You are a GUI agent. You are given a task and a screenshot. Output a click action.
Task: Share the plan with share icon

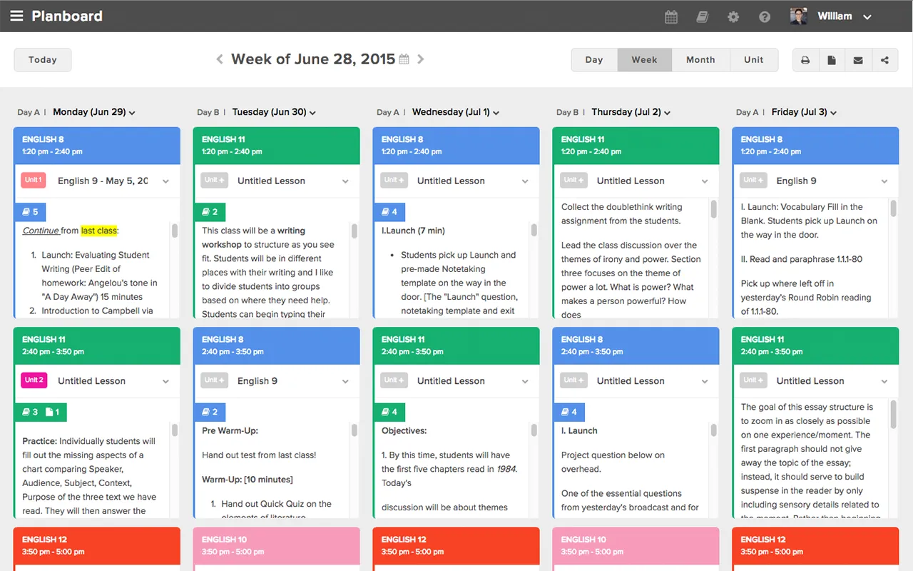884,60
